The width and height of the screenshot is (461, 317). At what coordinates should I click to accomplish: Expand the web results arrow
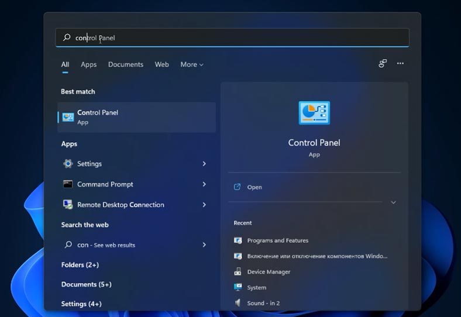coord(204,244)
